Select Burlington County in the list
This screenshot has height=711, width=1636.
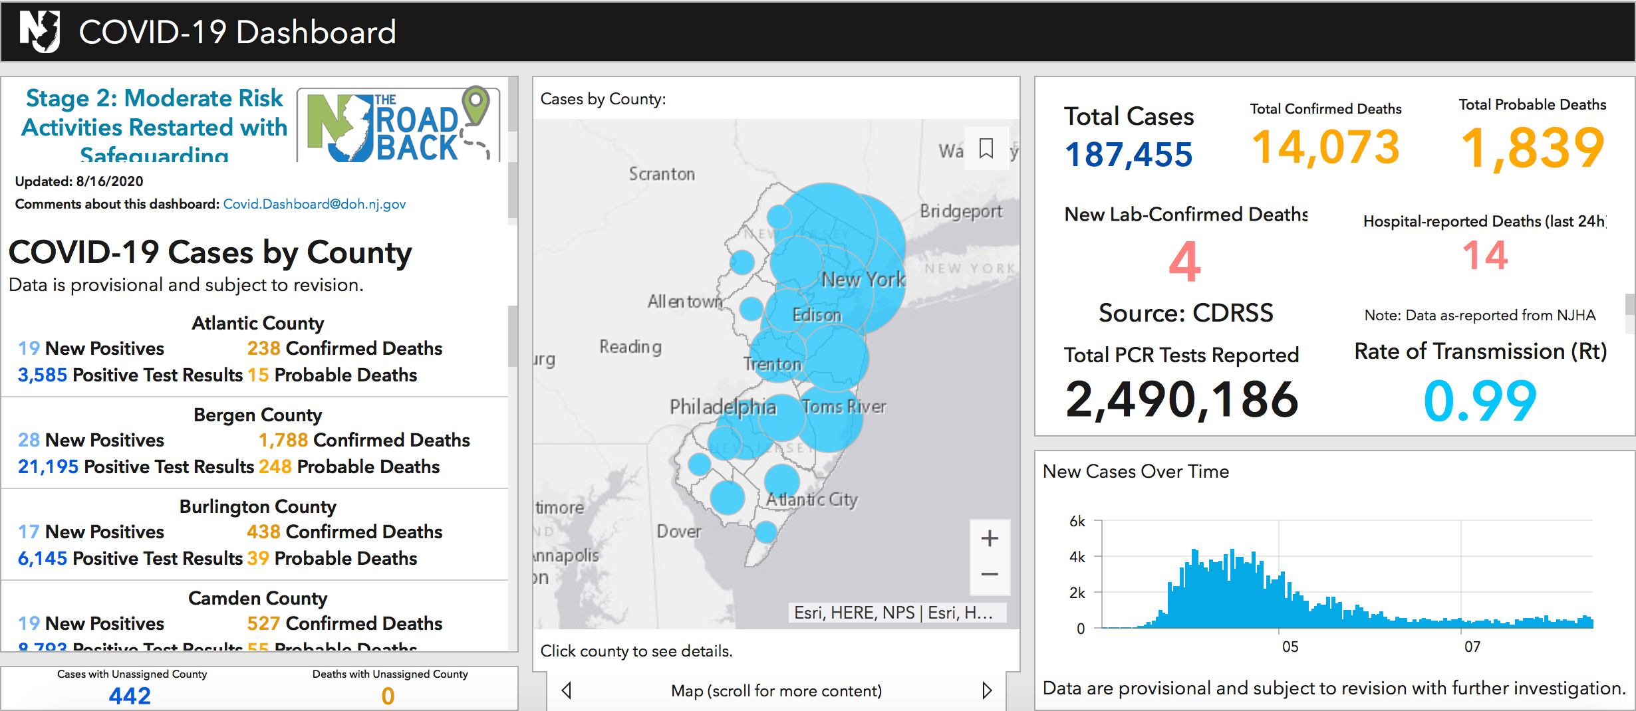257,506
